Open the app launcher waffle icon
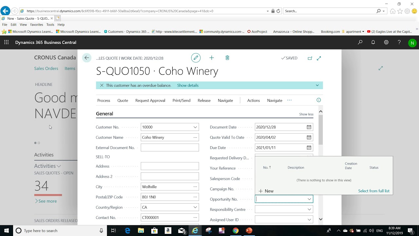419x236 pixels. (x=7, y=42)
